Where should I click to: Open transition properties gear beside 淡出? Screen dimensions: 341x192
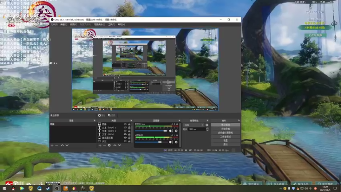(x=207, y=125)
